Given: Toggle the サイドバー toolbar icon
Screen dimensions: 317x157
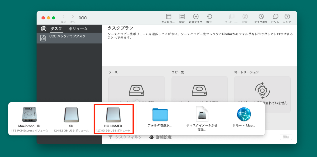Looking at the screenshot, I should [x=168, y=17].
